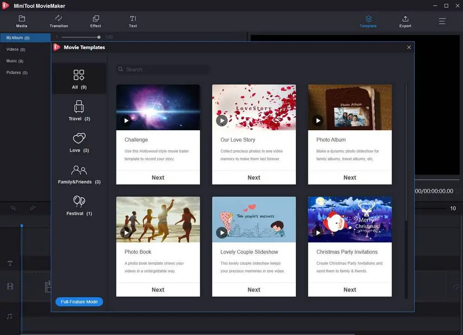Click the Photo Book title text
The image size is (463, 335).
138,252
